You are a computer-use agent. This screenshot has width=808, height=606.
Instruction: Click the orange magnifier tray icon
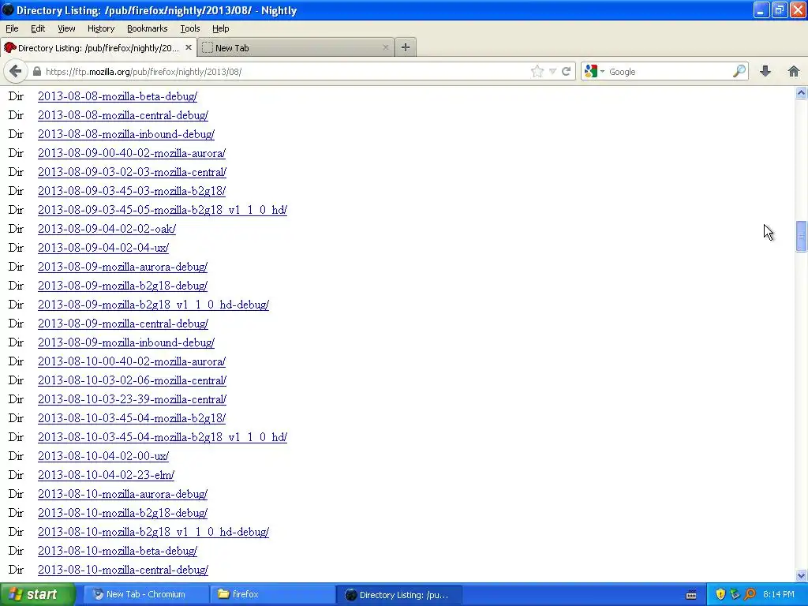tap(750, 595)
